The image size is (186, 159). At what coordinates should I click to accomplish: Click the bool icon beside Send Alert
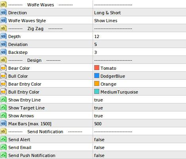pos(4,139)
